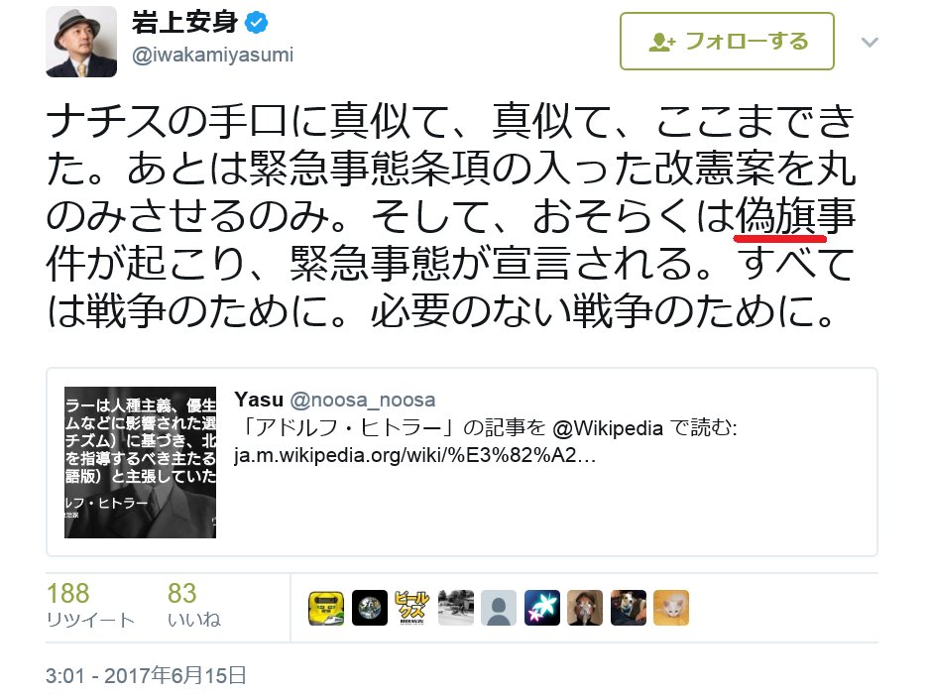Screen dimensions: 929x697
Task: Open the @iwakamiyasumi handle link
Action: pos(213,56)
